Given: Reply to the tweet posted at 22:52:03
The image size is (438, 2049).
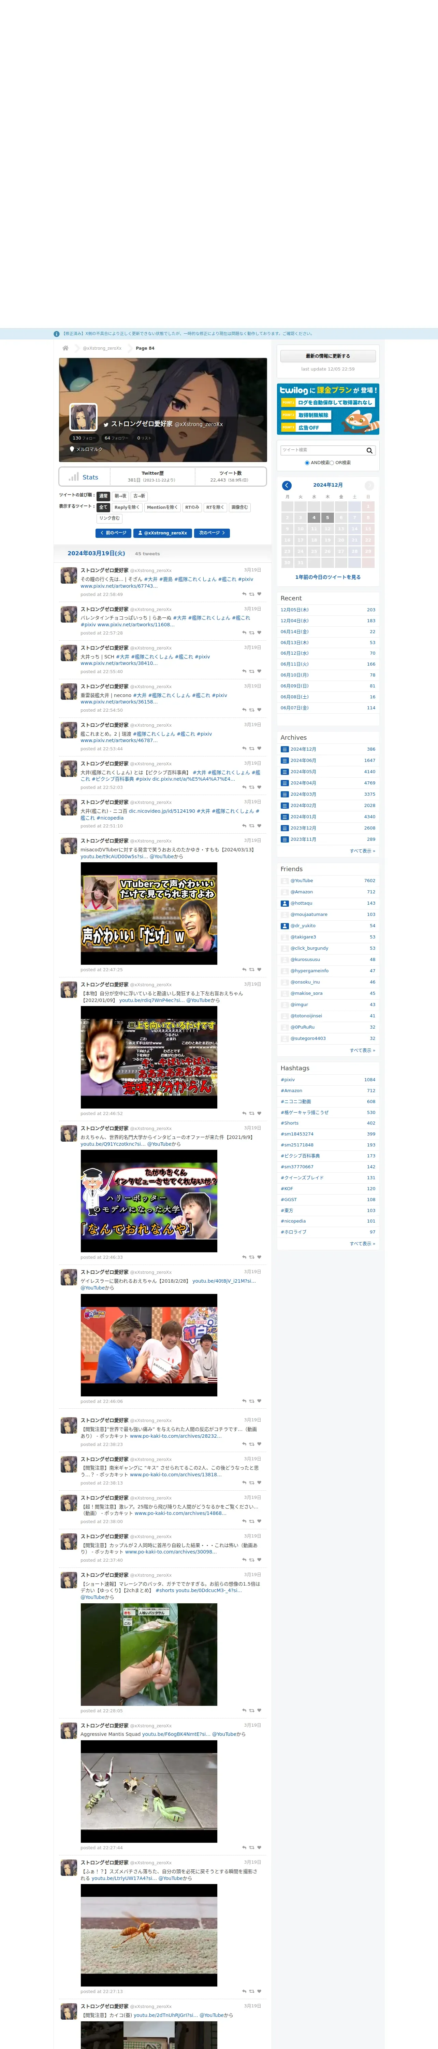Looking at the screenshot, I should [x=244, y=787].
